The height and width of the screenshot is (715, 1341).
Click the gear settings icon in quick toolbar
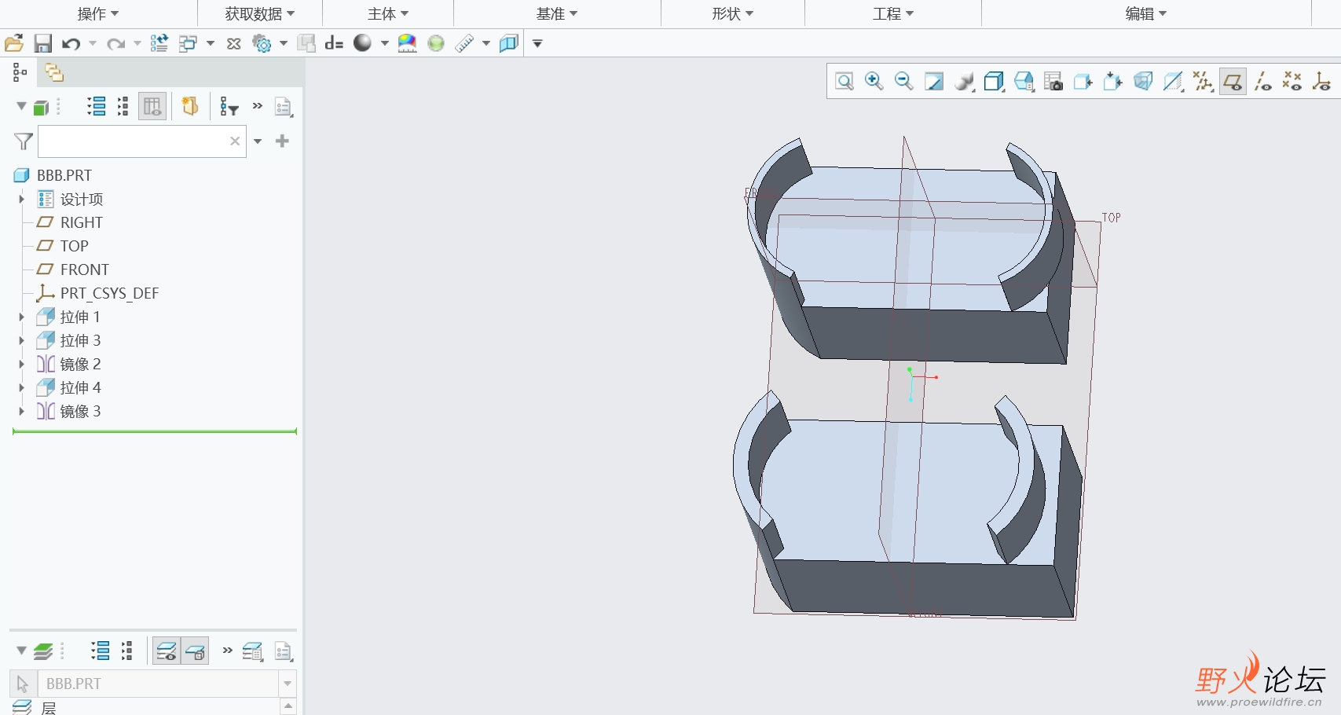pyautogui.click(x=262, y=43)
